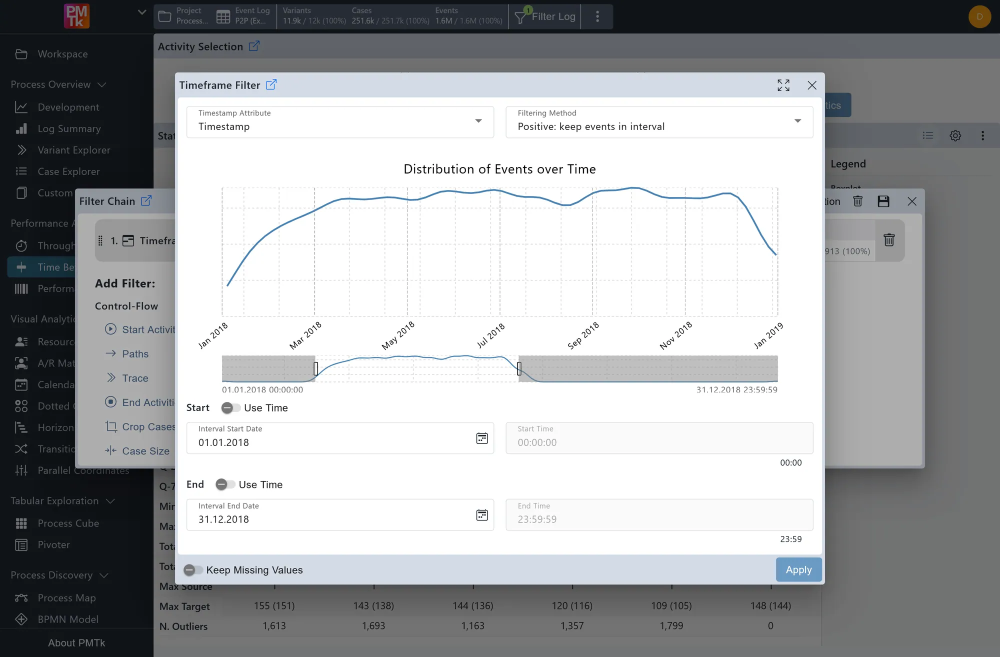Open Filtering Method dropdown

(x=659, y=122)
